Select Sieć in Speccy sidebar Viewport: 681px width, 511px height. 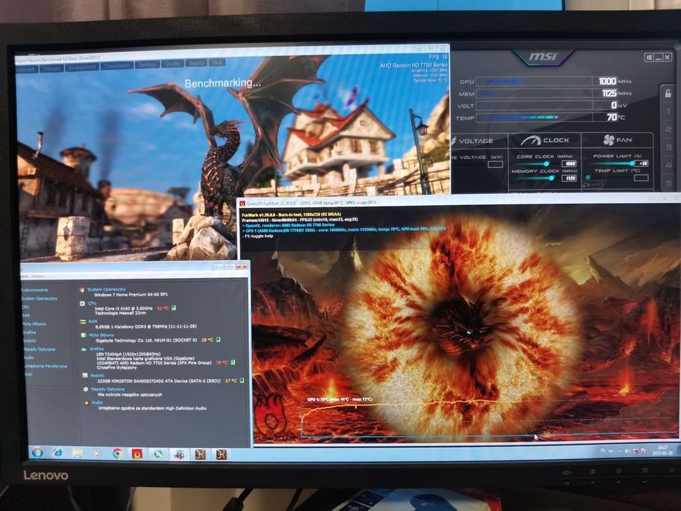pos(28,374)
